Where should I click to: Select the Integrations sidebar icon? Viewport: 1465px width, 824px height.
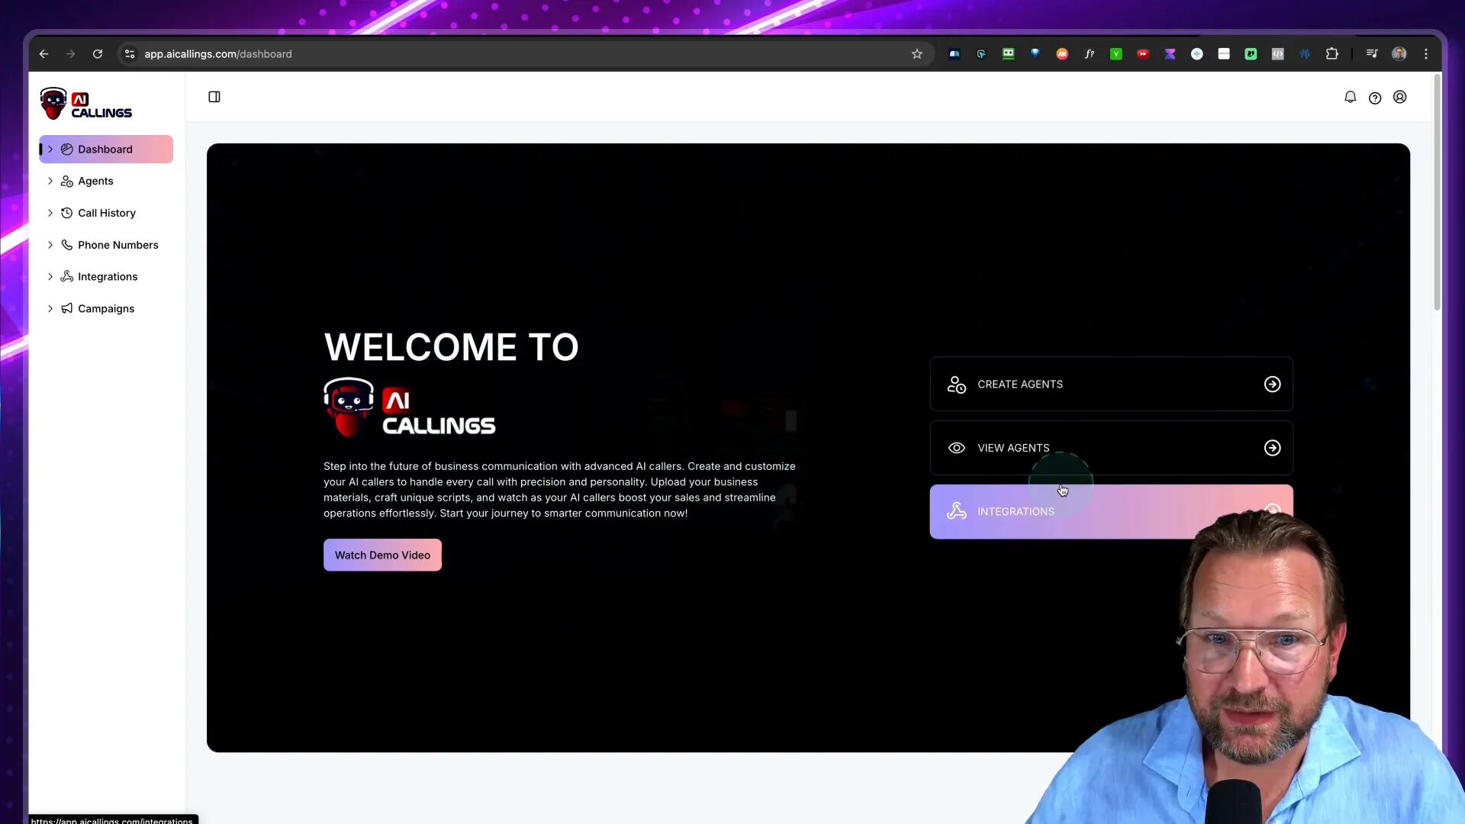tap(66, 275)
